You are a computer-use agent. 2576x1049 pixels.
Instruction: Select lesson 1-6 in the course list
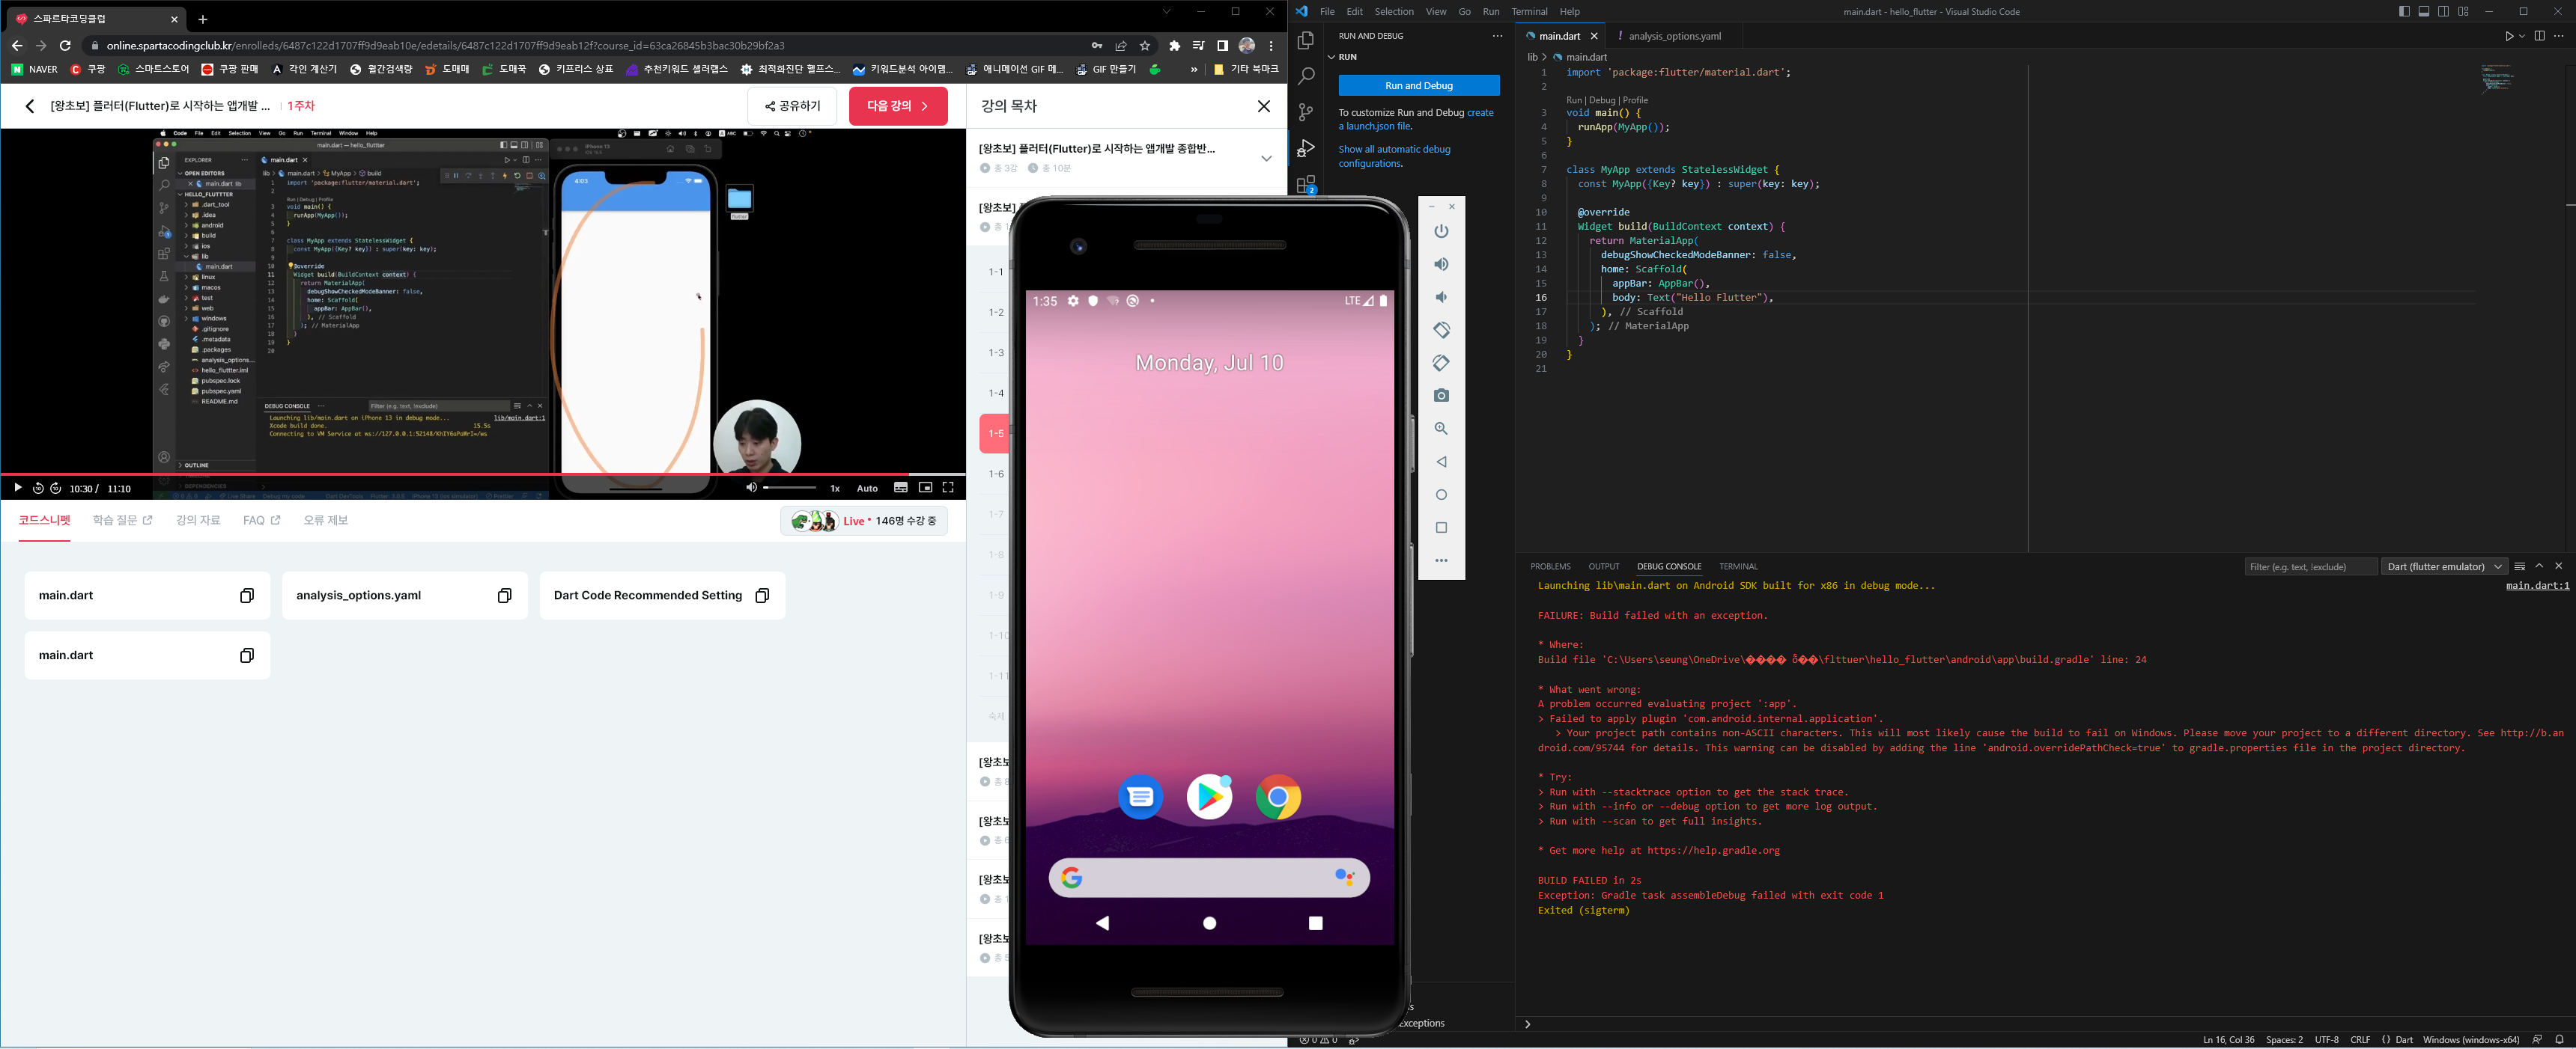click(x=996, y=474)
